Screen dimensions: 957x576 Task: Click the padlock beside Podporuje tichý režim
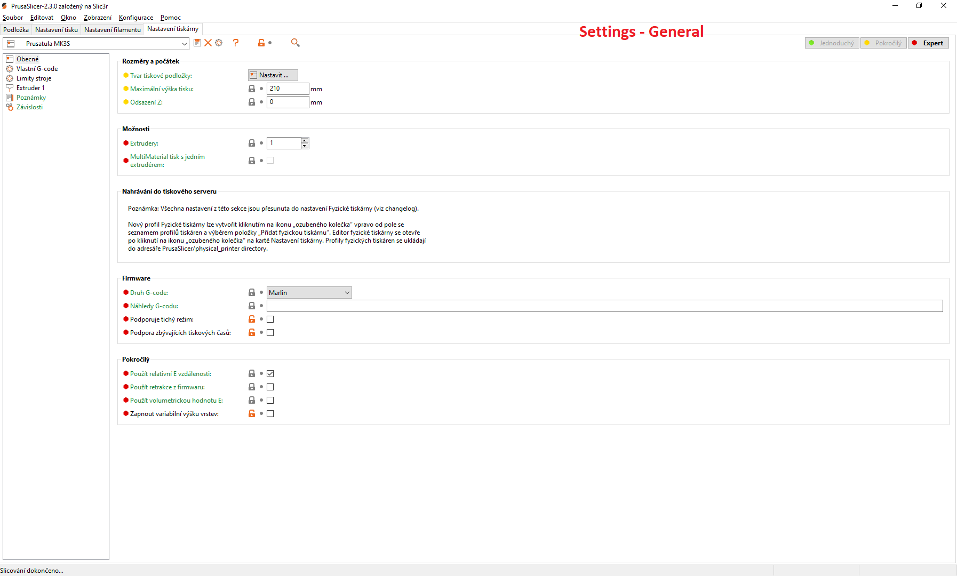251,319
